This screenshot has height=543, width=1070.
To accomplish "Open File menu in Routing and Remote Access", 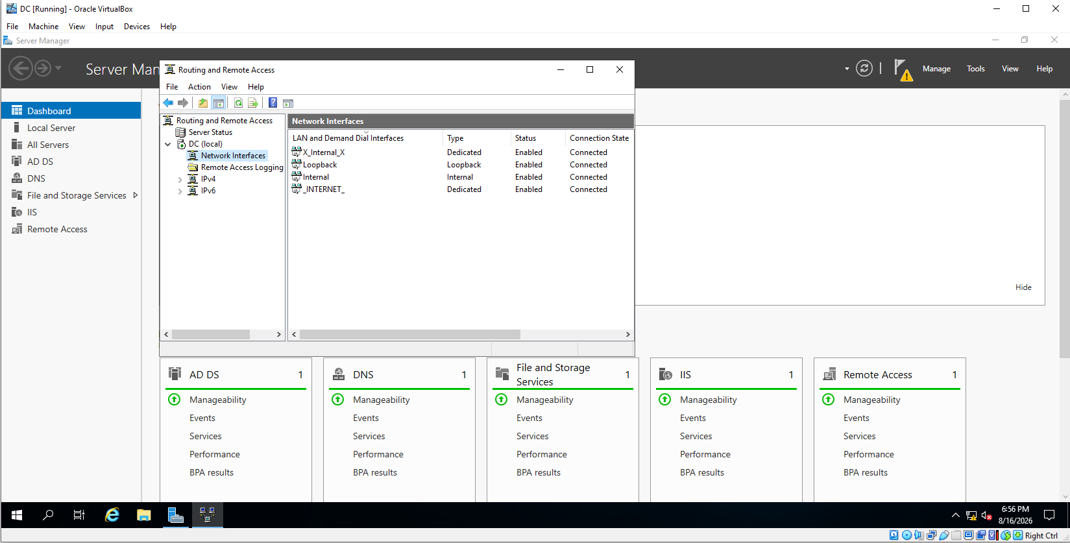I will [x=172, y=87].
